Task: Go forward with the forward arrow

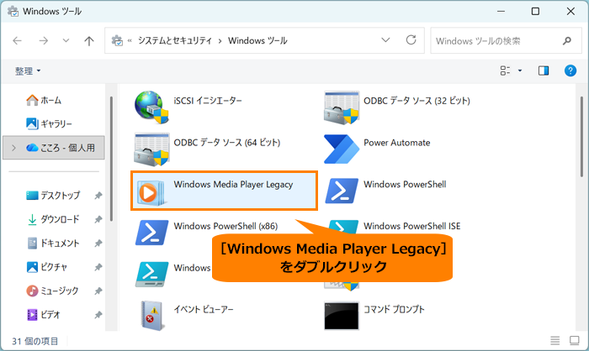Action: click(x=44, y=40)
